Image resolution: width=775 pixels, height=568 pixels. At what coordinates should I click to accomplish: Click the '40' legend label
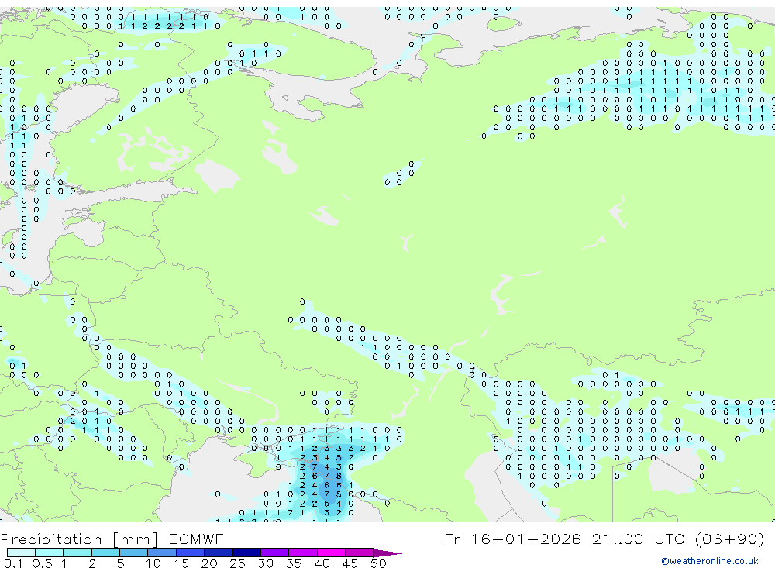click(x=322, y=563)
